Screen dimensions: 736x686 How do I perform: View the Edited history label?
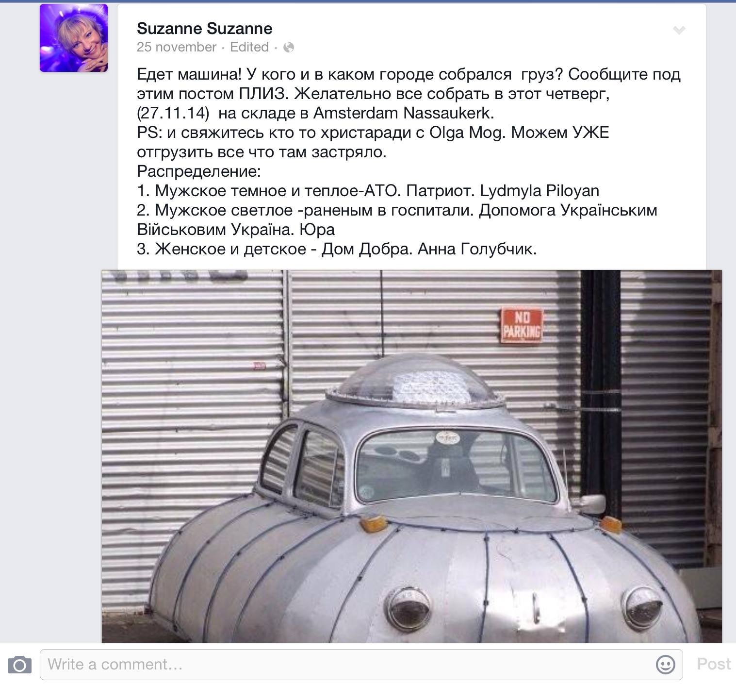pos(249,47)
